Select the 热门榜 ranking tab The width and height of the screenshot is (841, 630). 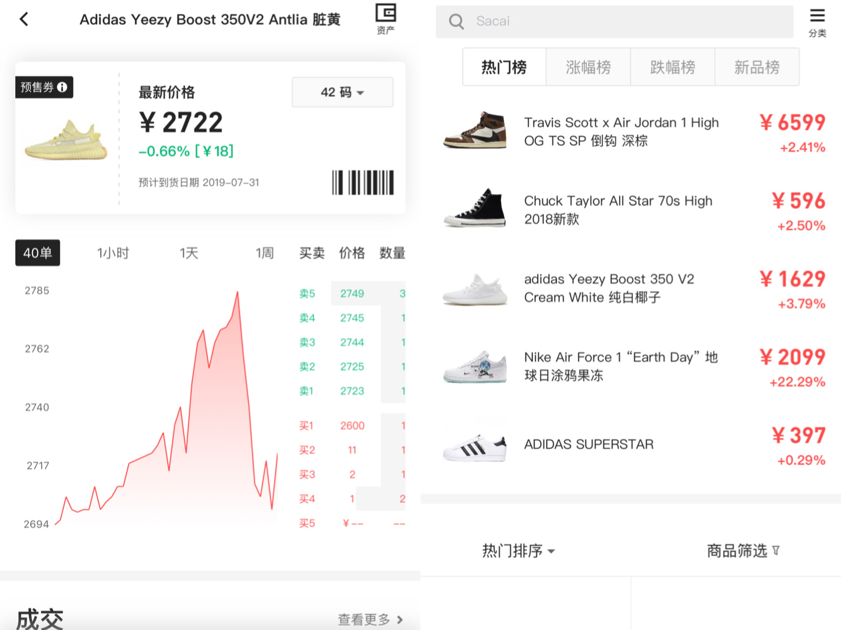pos(504,67)
